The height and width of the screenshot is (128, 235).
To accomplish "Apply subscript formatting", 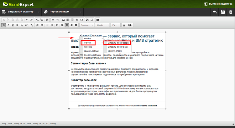I will (22, 25).
